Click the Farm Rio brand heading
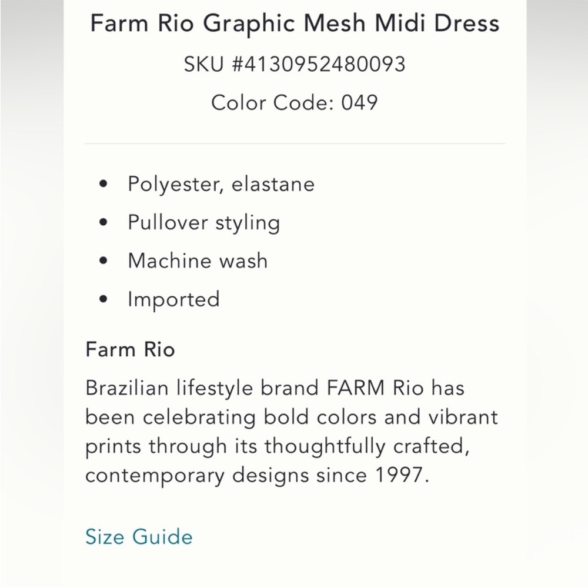Image resolution: width=588 pixels, height=588 pixels. coord(130,349)
